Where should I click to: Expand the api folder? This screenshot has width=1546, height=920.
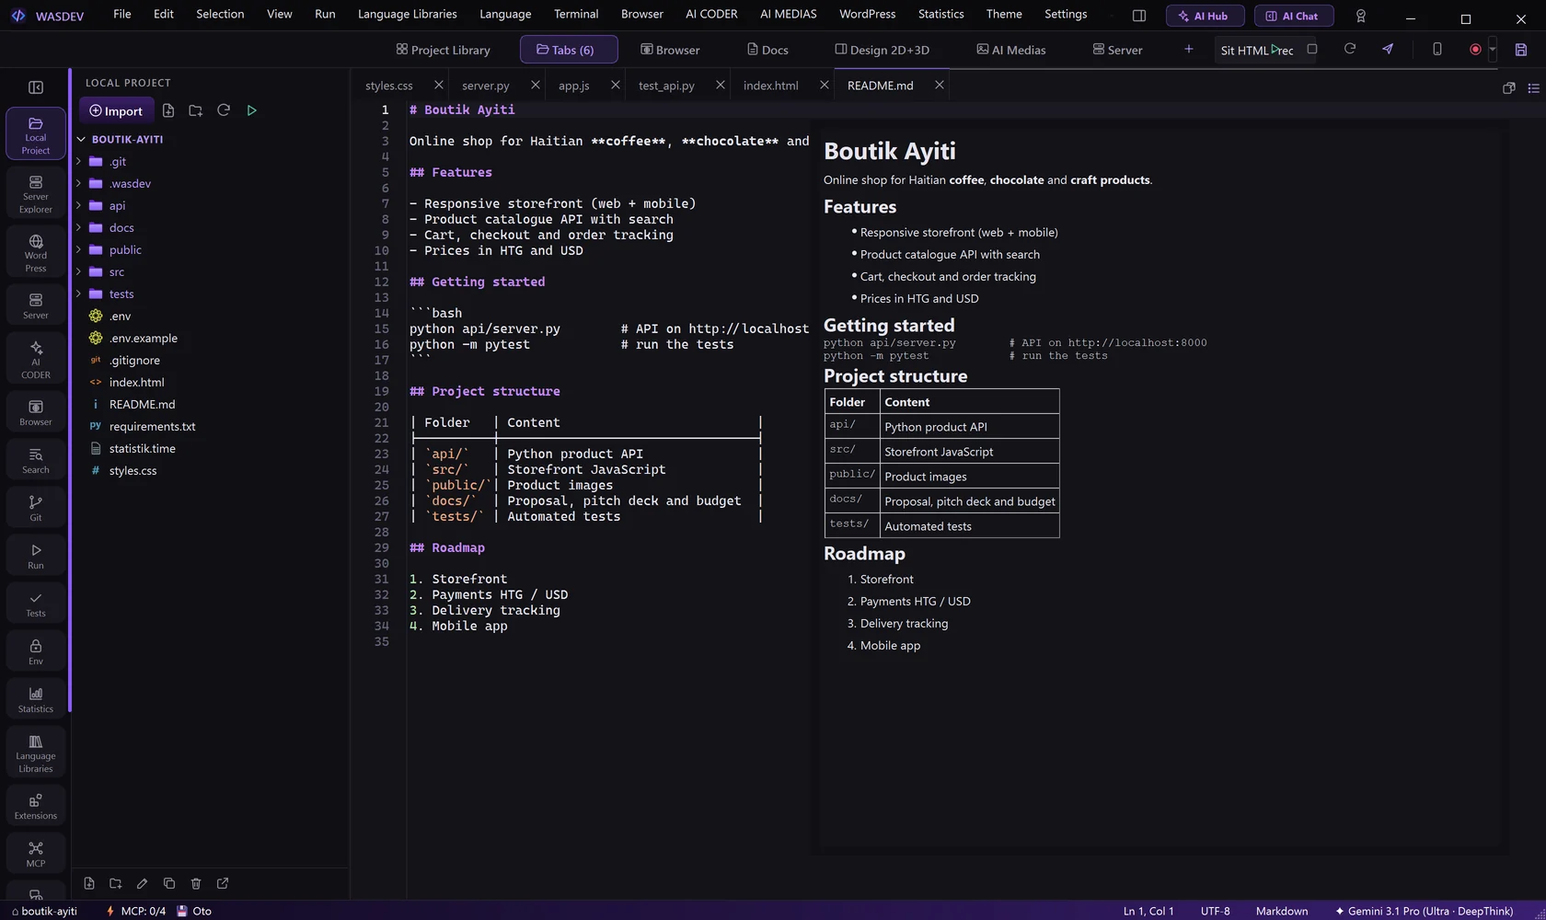tap(79, 206)
